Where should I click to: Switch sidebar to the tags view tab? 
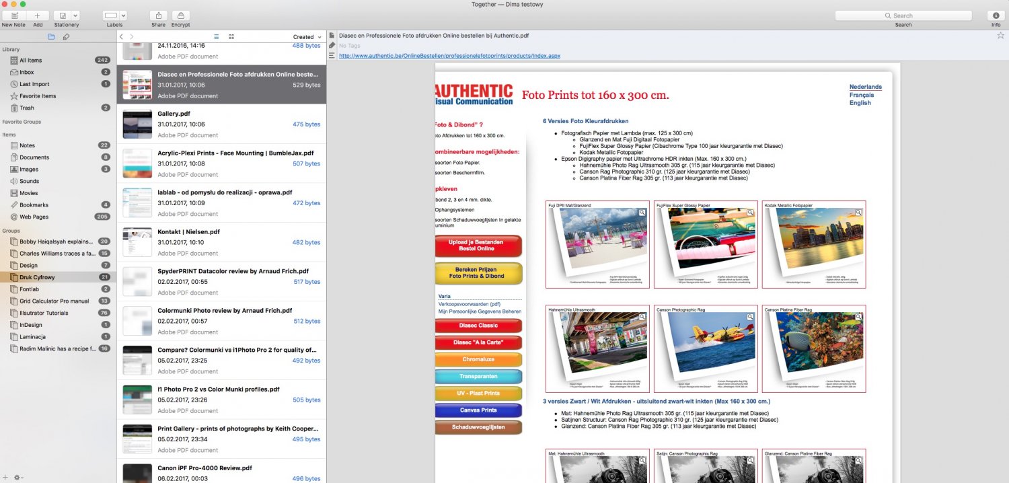66,36
